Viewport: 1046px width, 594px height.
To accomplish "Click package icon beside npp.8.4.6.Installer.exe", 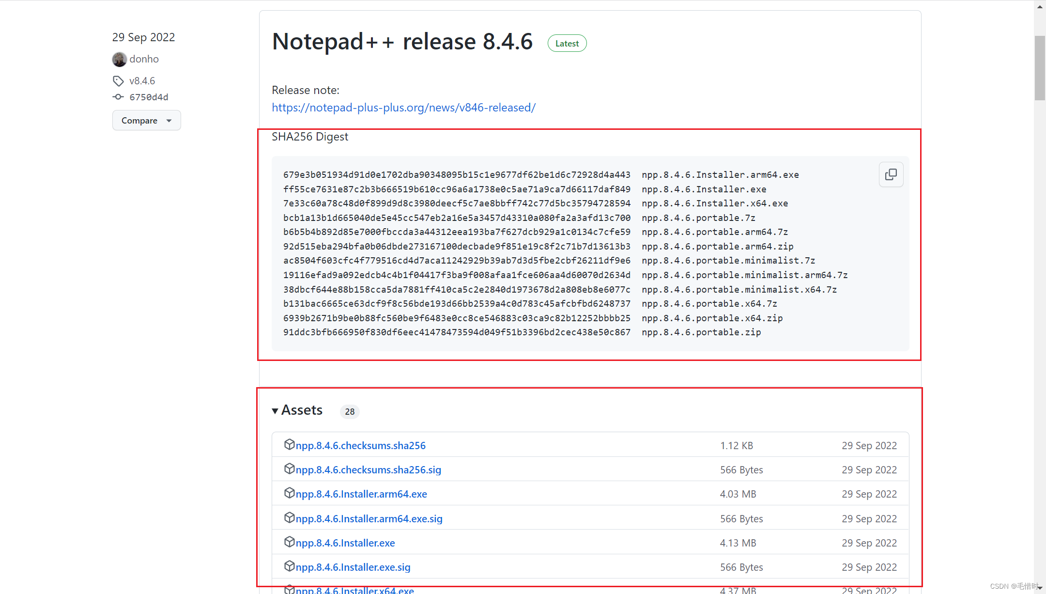I will tap(289, 542).
